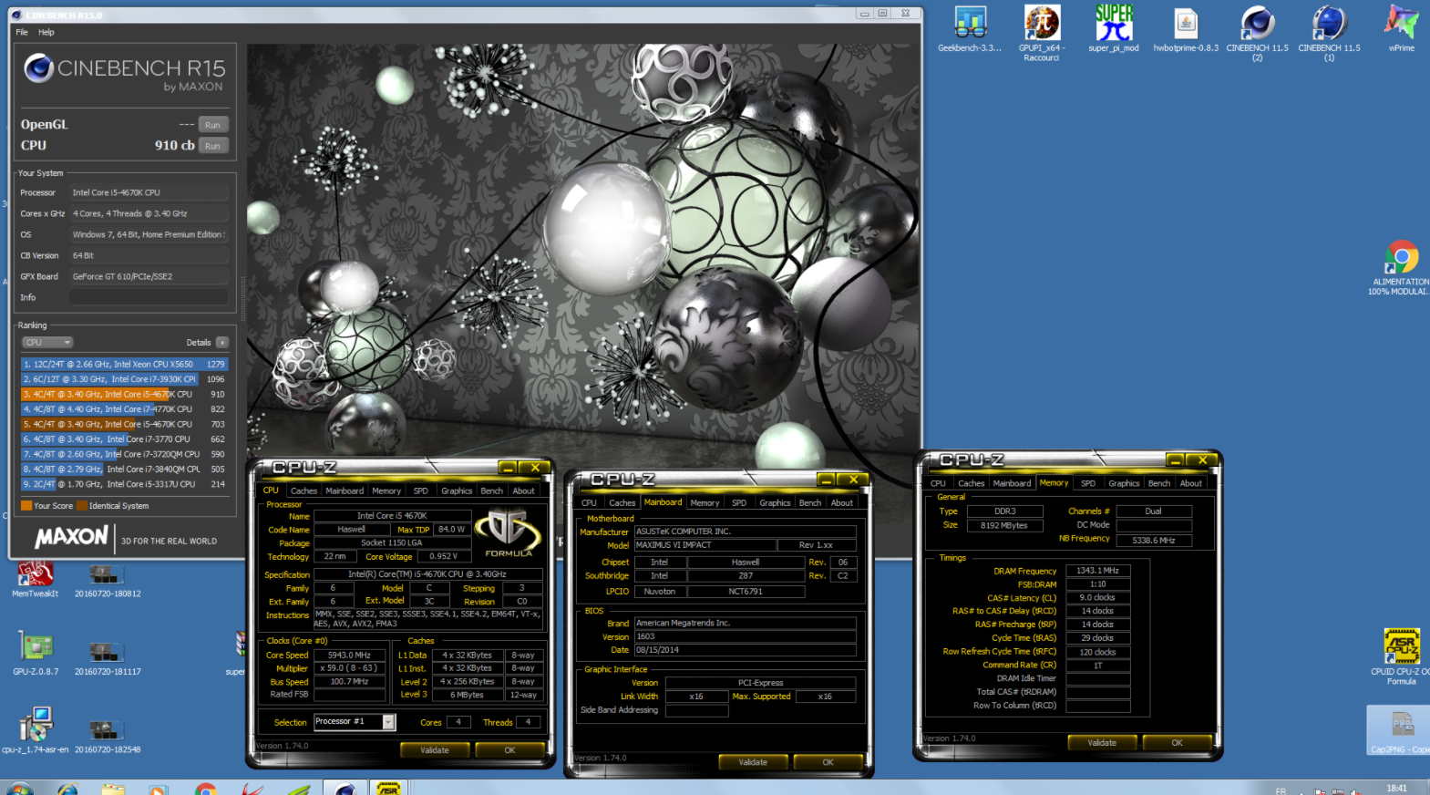Select ranking row Core i7-3930K
The width and height of the screenshot is (1430, 795).
(124, 379)
